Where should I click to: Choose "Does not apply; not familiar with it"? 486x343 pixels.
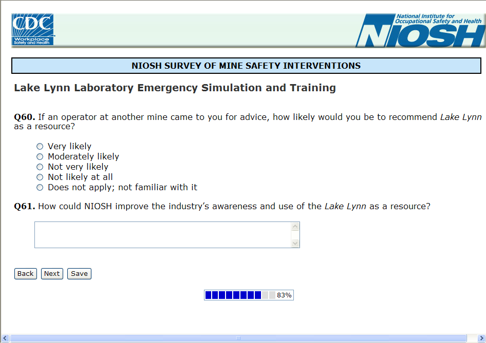[40, 188]
